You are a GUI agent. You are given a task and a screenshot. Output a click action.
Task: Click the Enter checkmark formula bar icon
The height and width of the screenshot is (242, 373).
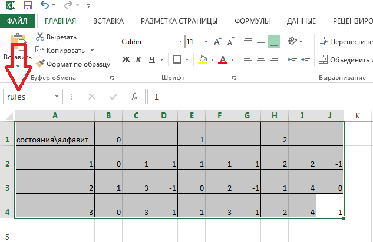pos(113,97)
